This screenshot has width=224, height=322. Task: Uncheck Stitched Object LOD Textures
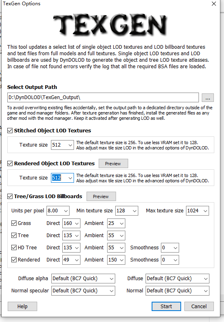(10, 131)
